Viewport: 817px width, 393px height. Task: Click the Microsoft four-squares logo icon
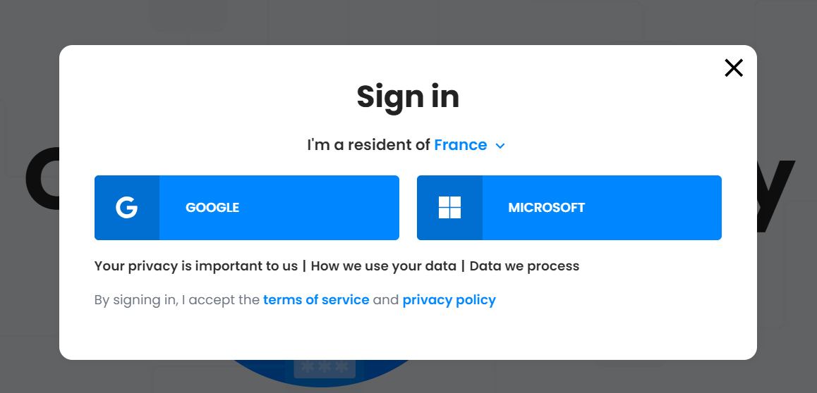pyautogui.click(x=449, y=208)
